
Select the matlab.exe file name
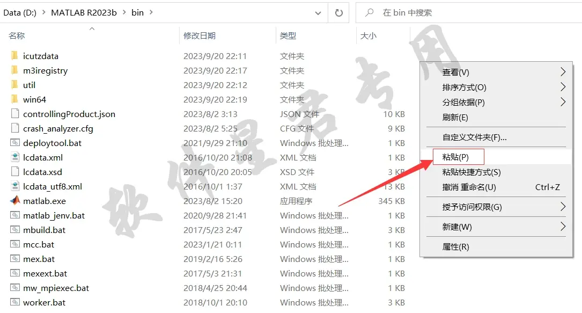tap(45, 201)
